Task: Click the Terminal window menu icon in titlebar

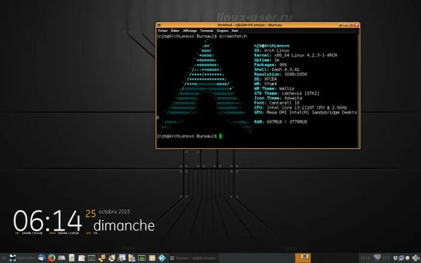Action: [x=159, y=25]
